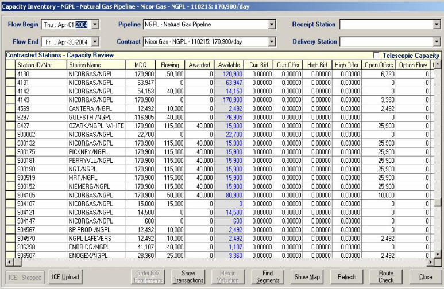Sort by the Station Name column header

pyautogui.click(x=96, y=65)
